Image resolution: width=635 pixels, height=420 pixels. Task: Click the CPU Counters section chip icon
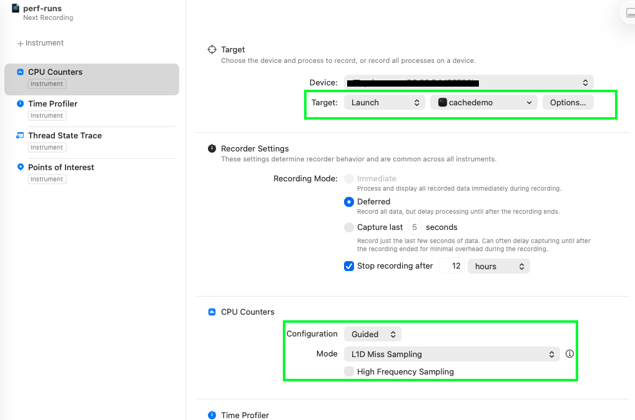(212, 312)
